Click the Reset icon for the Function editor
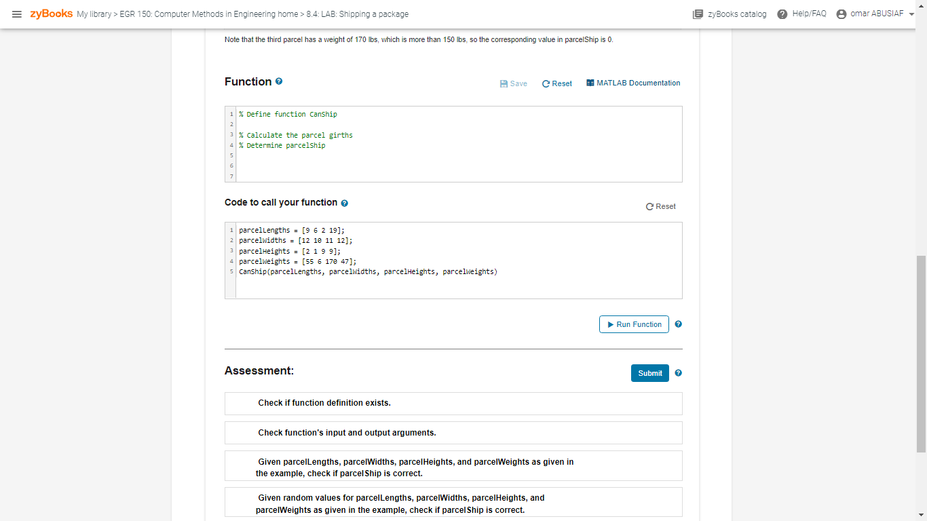The width and height of the screenshot is (927, 521). point(546,83)
